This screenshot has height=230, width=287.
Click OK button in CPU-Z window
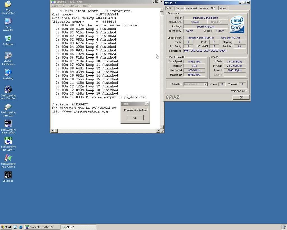click(241, 97)
